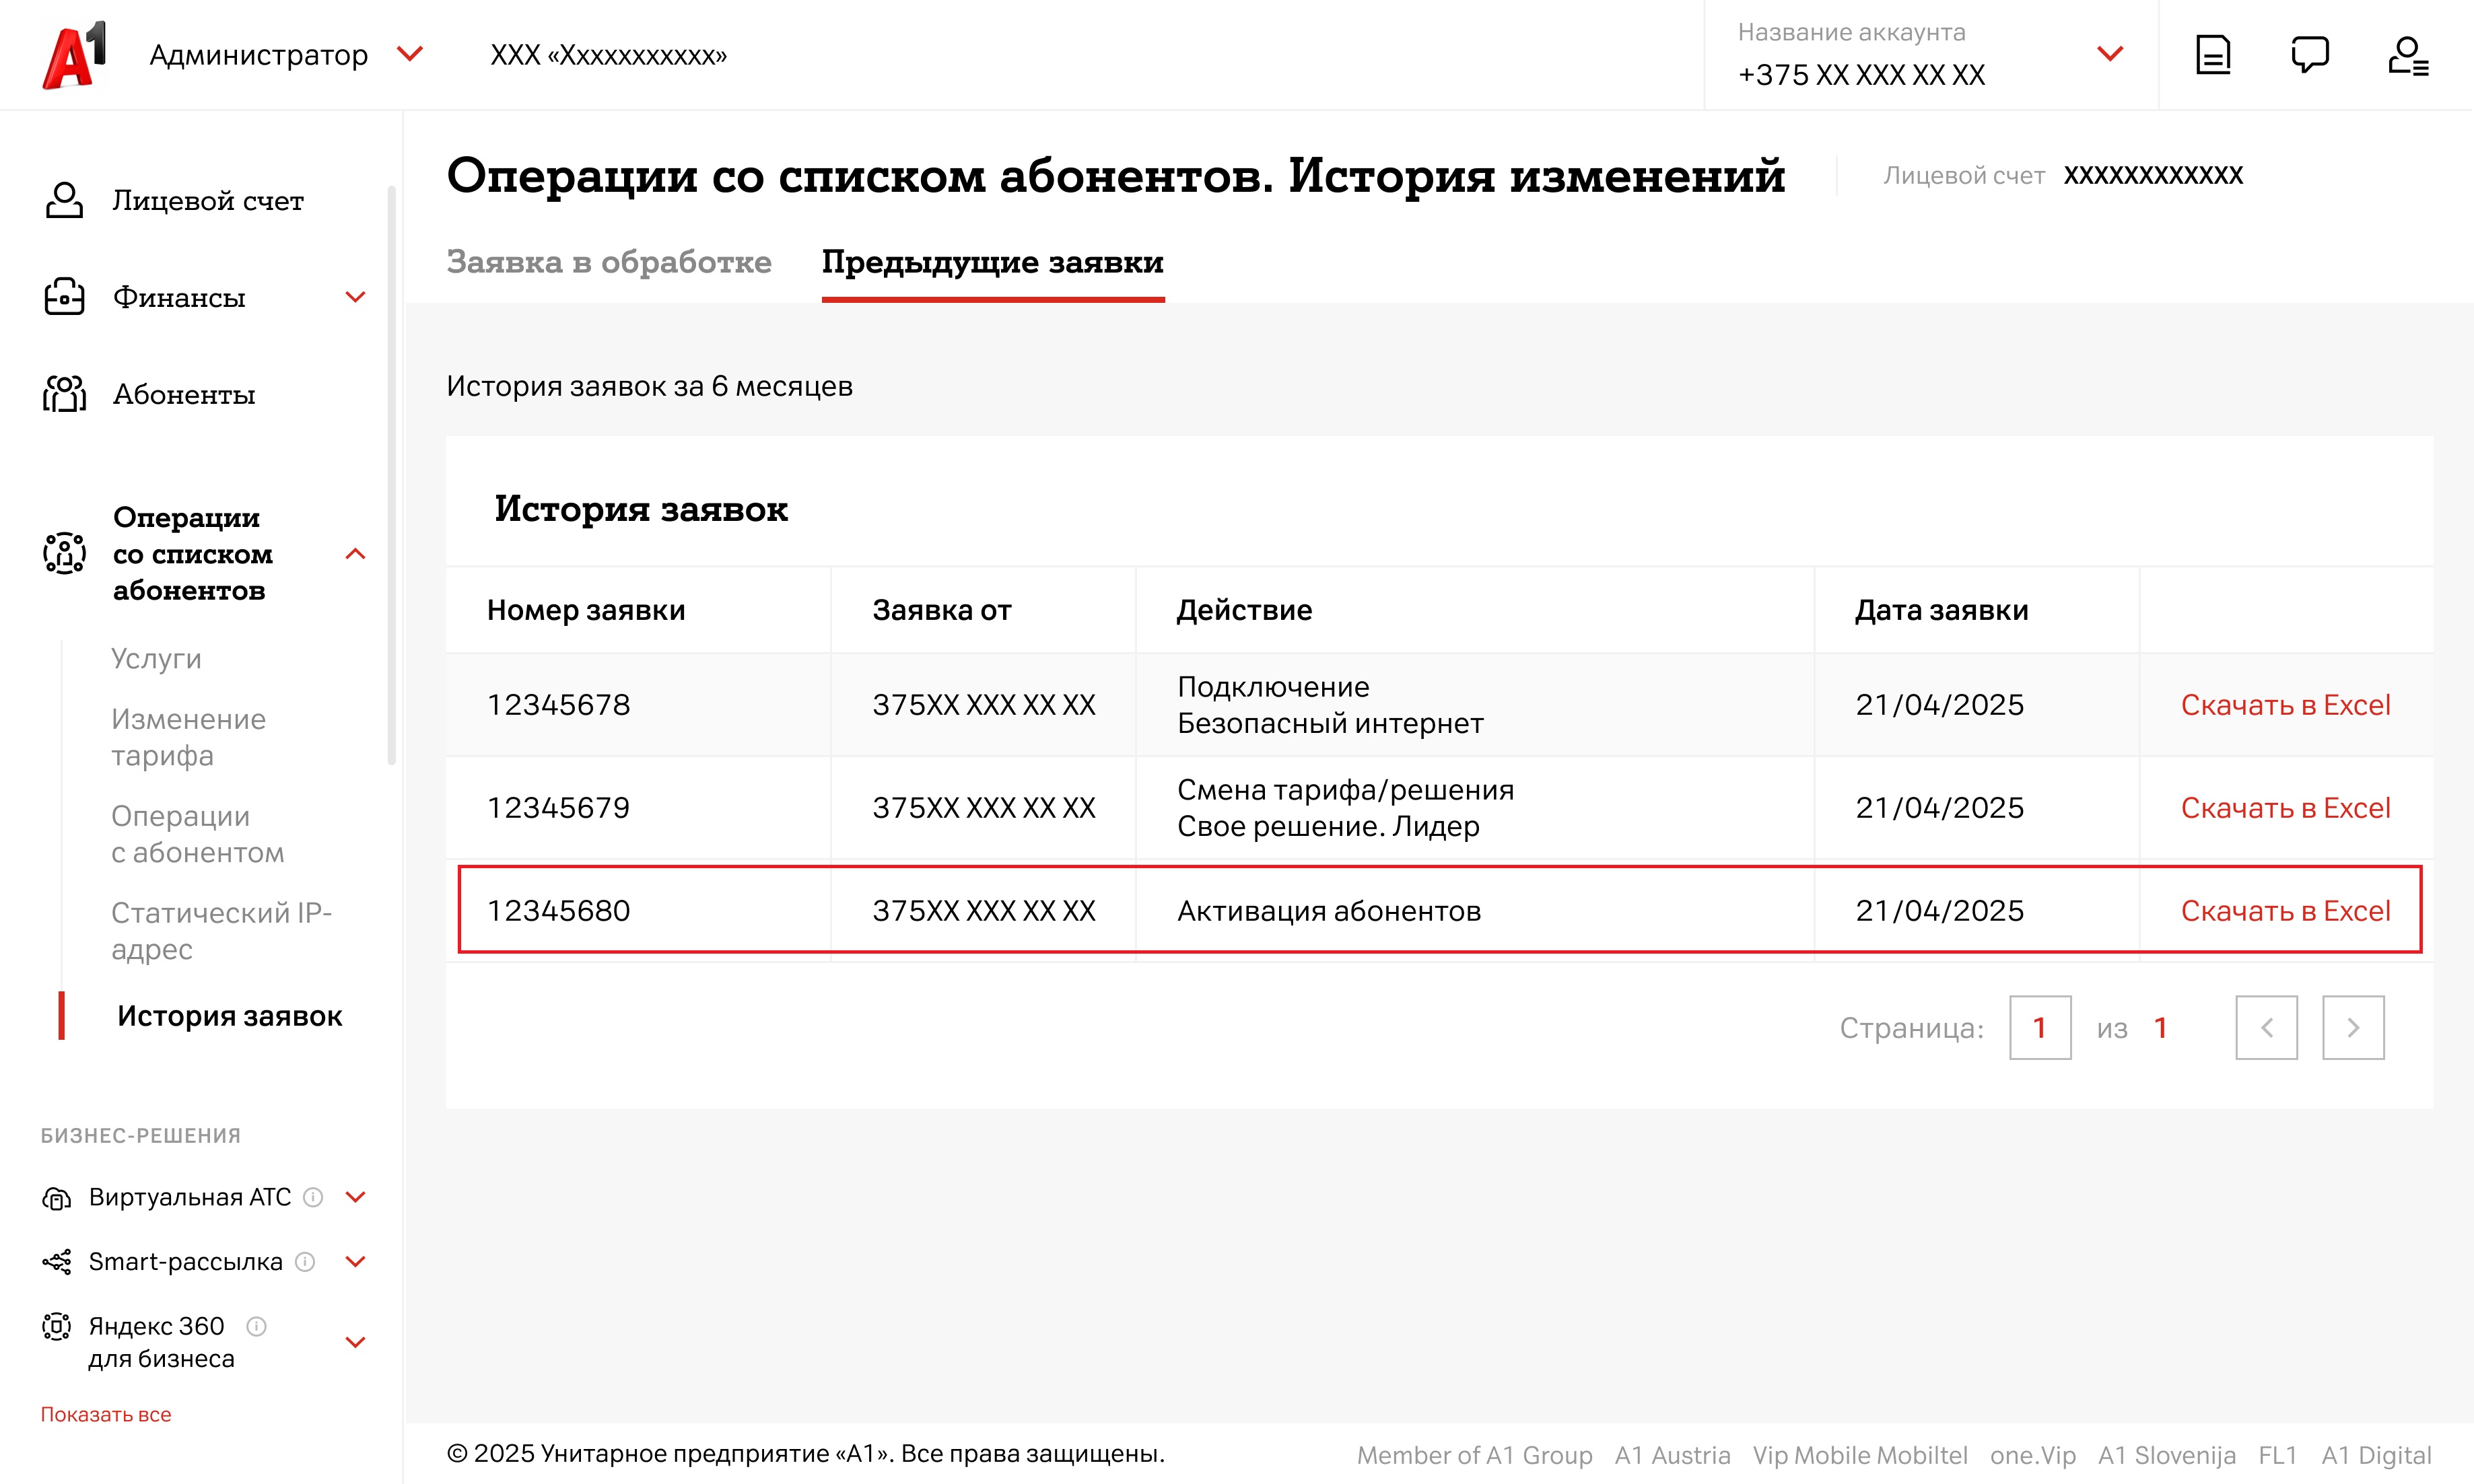Image resolution: width=2474 pixels, height=1484 pixels.
Task: Expand the Финансы menu section
Action: point(355,297)
